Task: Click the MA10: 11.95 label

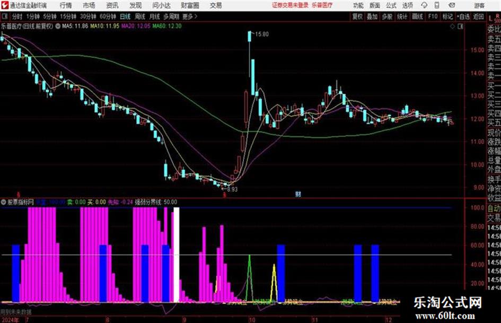Action: click(x=104, y=26)
